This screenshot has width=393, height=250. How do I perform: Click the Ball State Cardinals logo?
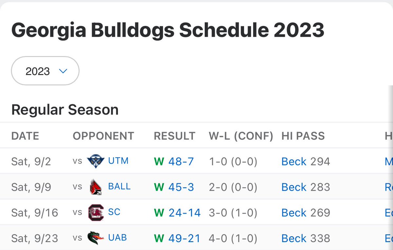pyautogui.click(x=96, y=187)
